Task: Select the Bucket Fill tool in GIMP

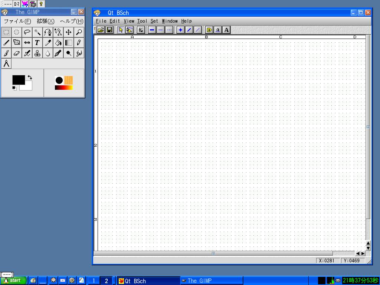Action: tap(58, 43)
